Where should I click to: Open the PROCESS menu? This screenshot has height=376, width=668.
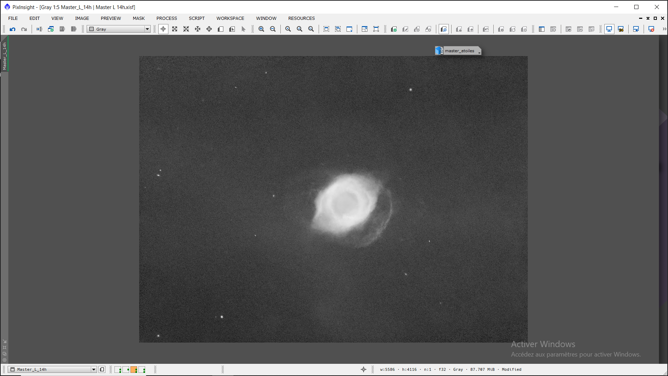point(166,18)
